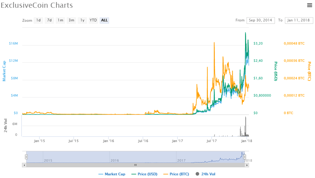Click the "Jul '17" x-axis label
315x178 pixels.
point(212,141)
